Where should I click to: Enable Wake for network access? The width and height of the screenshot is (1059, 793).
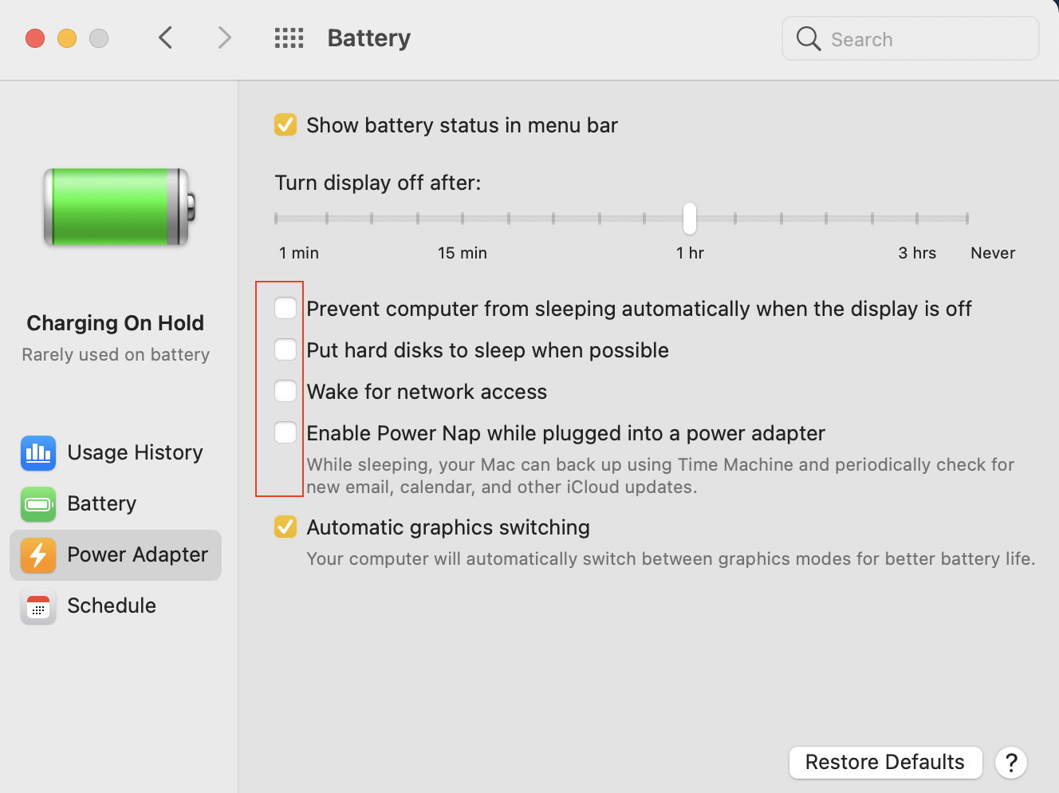[x=285, y=392]
